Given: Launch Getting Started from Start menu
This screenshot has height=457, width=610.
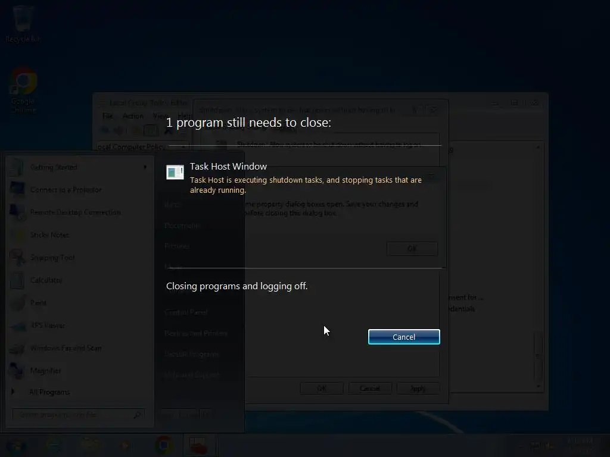Looking at the screenshot, I should [54, 167].
